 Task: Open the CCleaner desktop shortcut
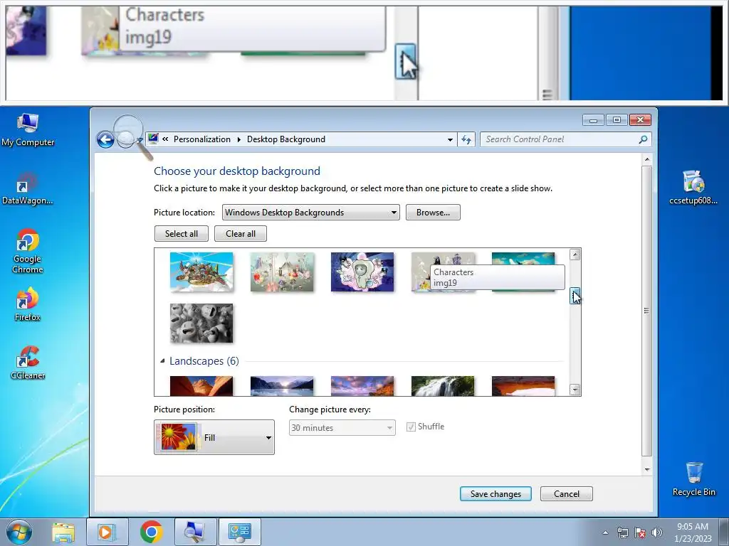[28, 363]
